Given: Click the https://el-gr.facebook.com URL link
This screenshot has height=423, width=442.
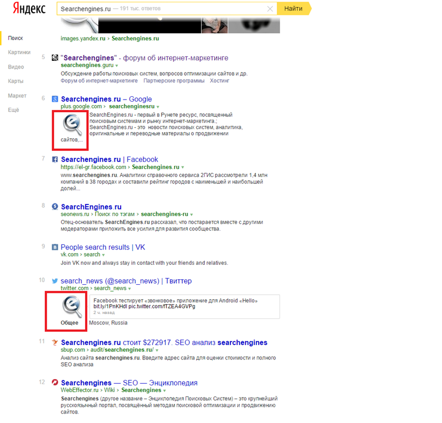Looking at the screenshot, I should (93, 167).
